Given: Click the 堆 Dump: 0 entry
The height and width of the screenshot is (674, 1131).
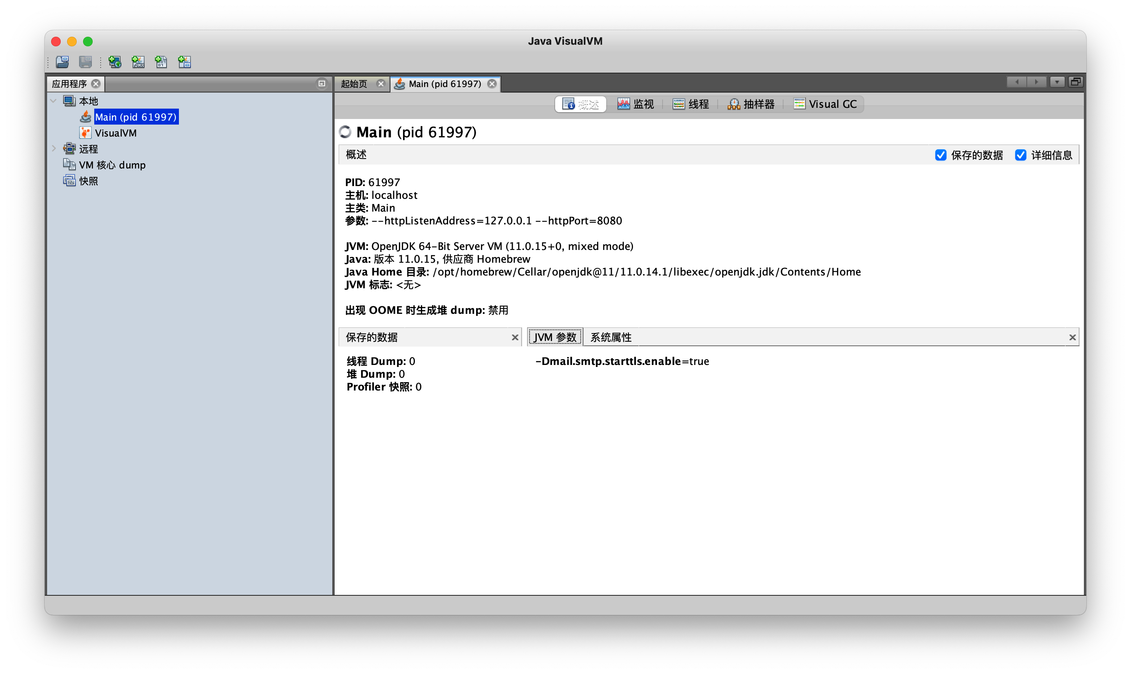Looking at the screenshot, I should (375, 374).
